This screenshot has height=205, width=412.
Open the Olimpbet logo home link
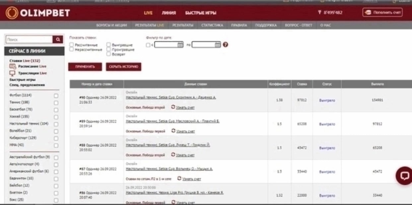[x=38, y=13]
